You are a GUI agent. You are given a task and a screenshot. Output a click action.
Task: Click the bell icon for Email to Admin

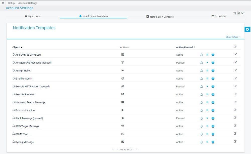coord(202,79)
